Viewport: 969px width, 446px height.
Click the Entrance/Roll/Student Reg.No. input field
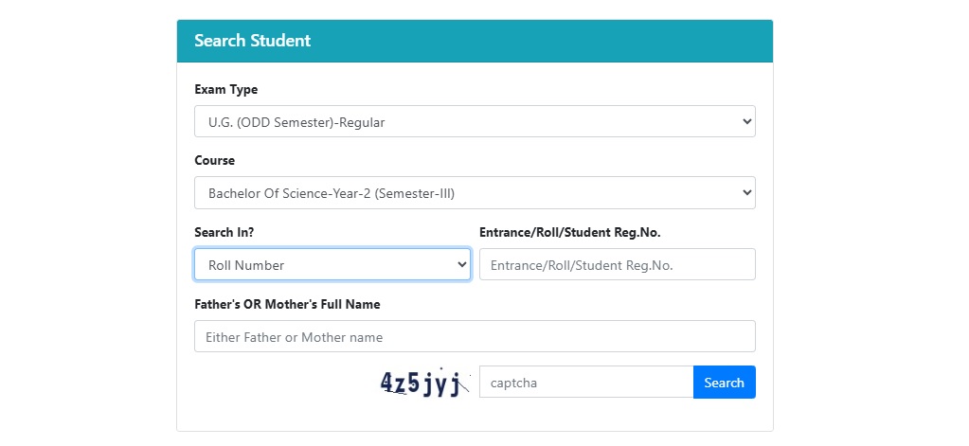(618, 264)
